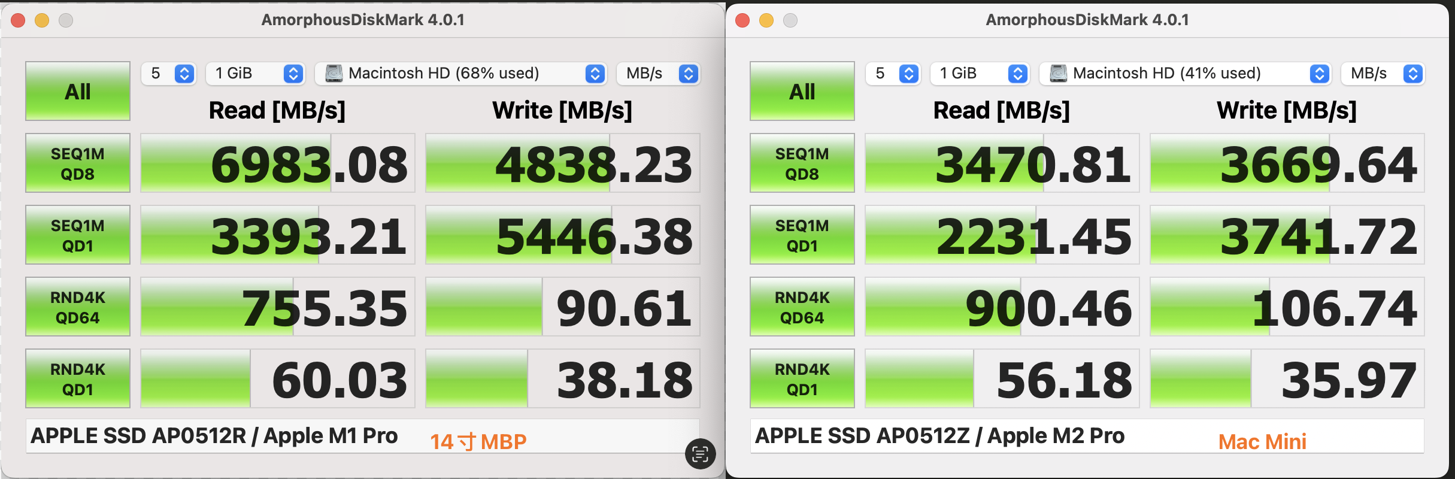
Task: Click the APPLE SSD AP0512Z / Apple M2 Pro text field
Action: point(1087,436)
